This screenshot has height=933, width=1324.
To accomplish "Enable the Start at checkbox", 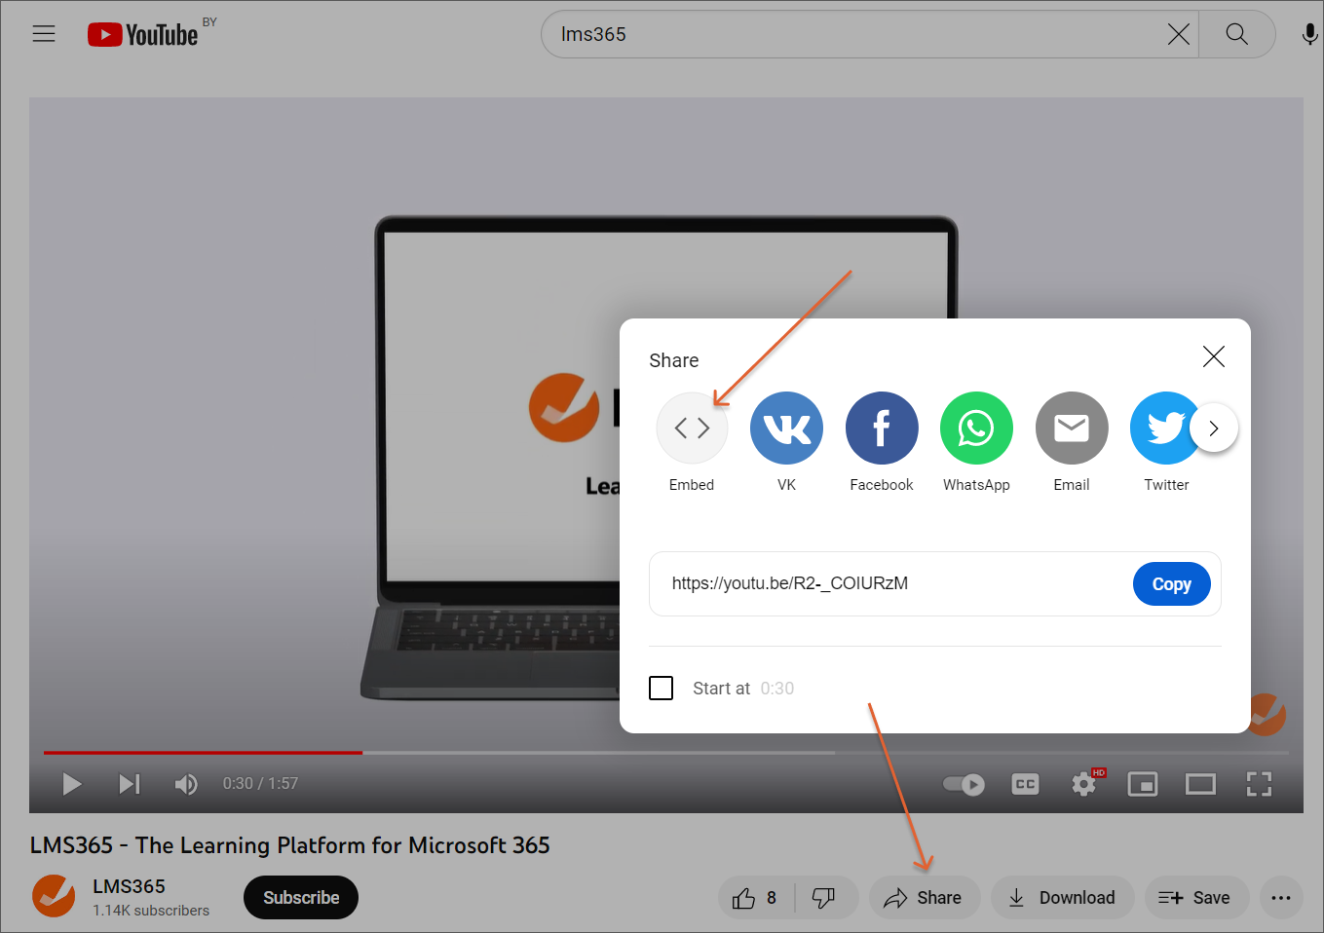I will click(662, 689).
